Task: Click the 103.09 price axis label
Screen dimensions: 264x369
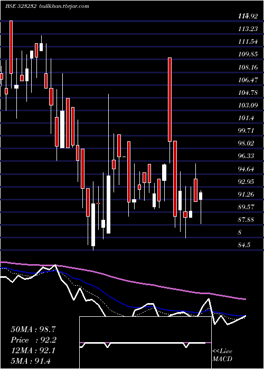Action: (x=248, y=105)
